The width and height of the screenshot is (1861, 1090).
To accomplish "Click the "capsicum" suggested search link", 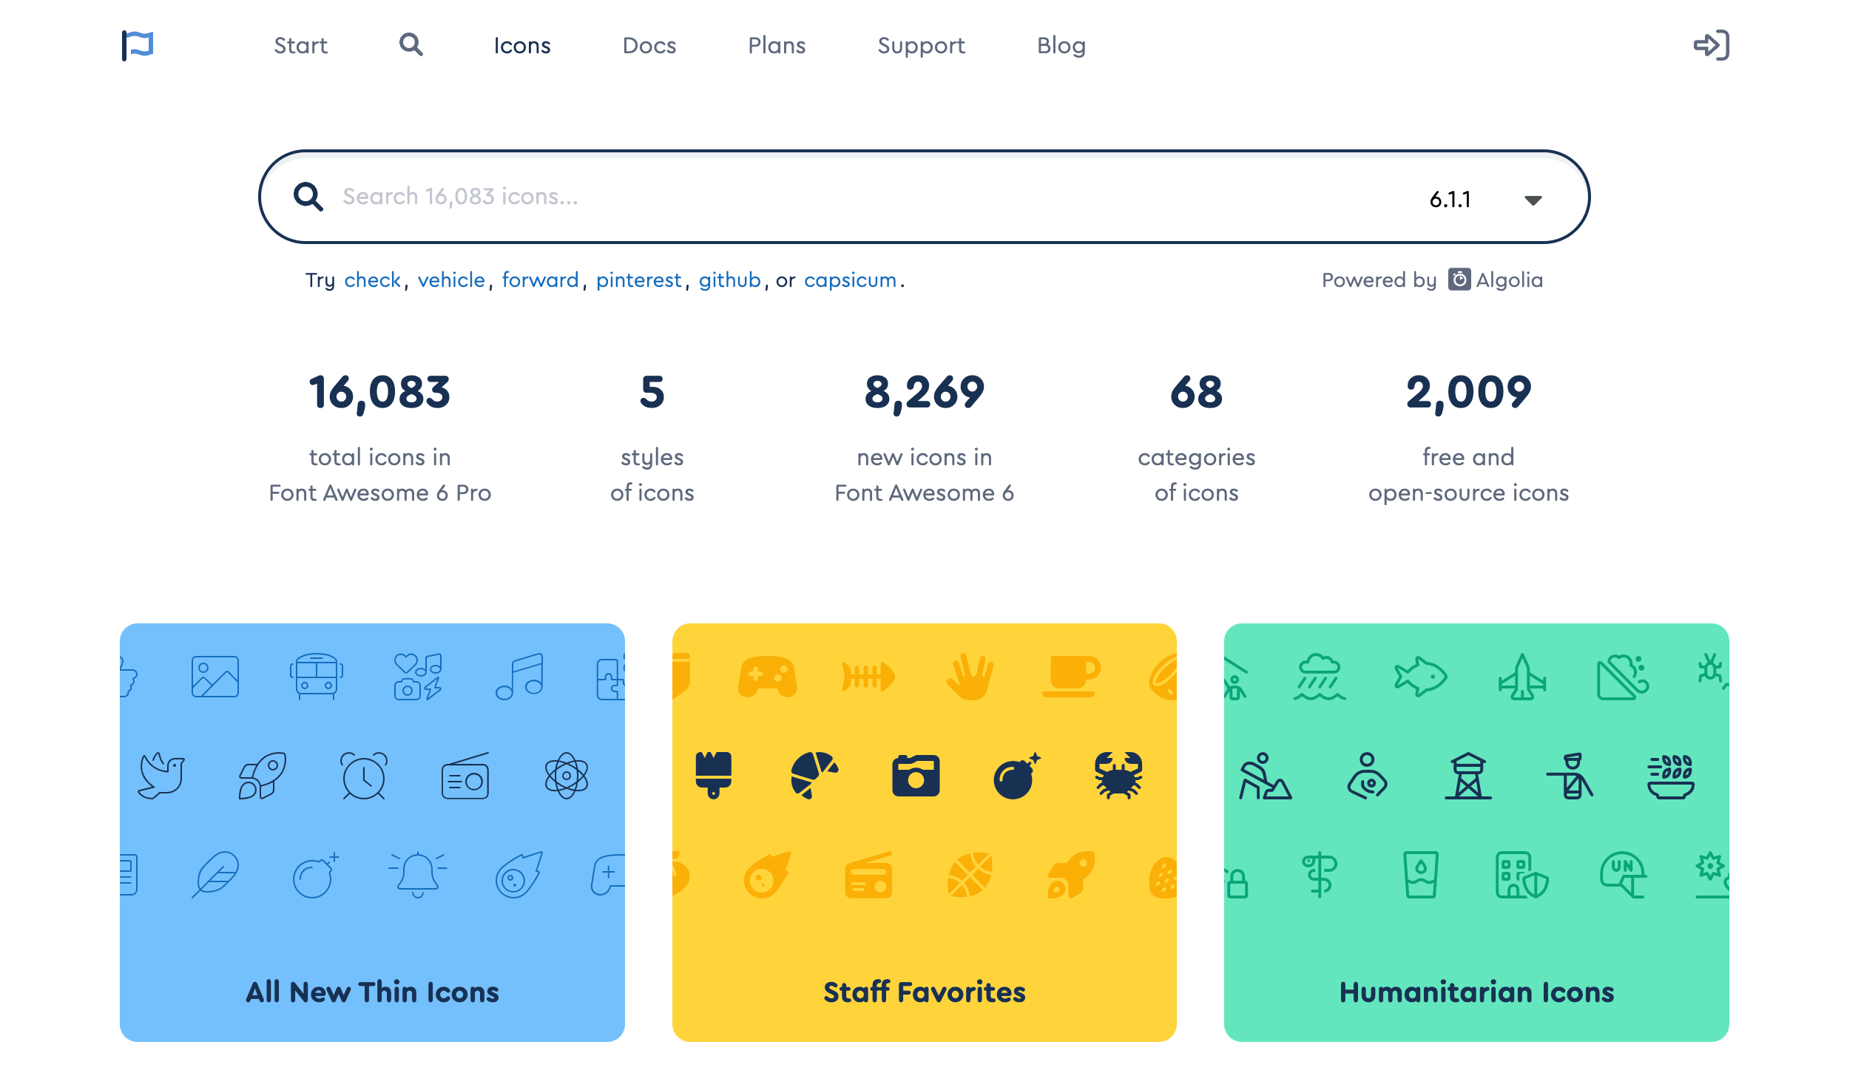I will (850, 280).
